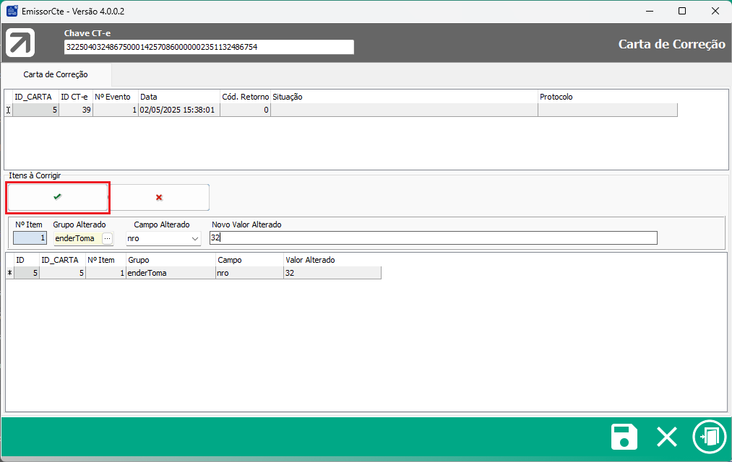
Task: Click the EmissorCte app icon in title bar
Action: point(12,11)
